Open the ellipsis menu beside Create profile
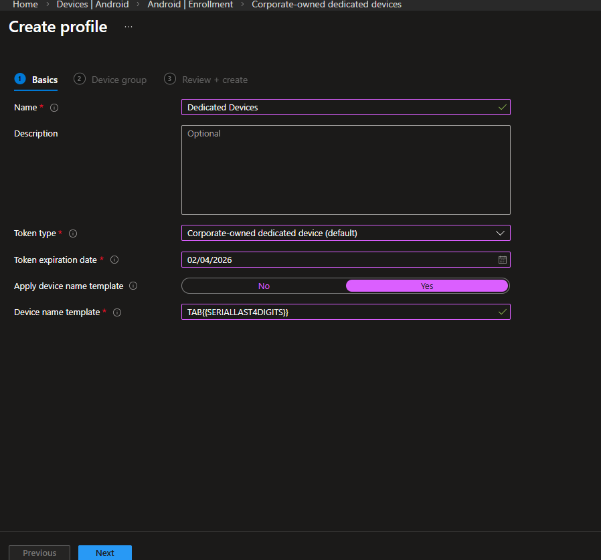601x560 pixels. pos(128,27)
